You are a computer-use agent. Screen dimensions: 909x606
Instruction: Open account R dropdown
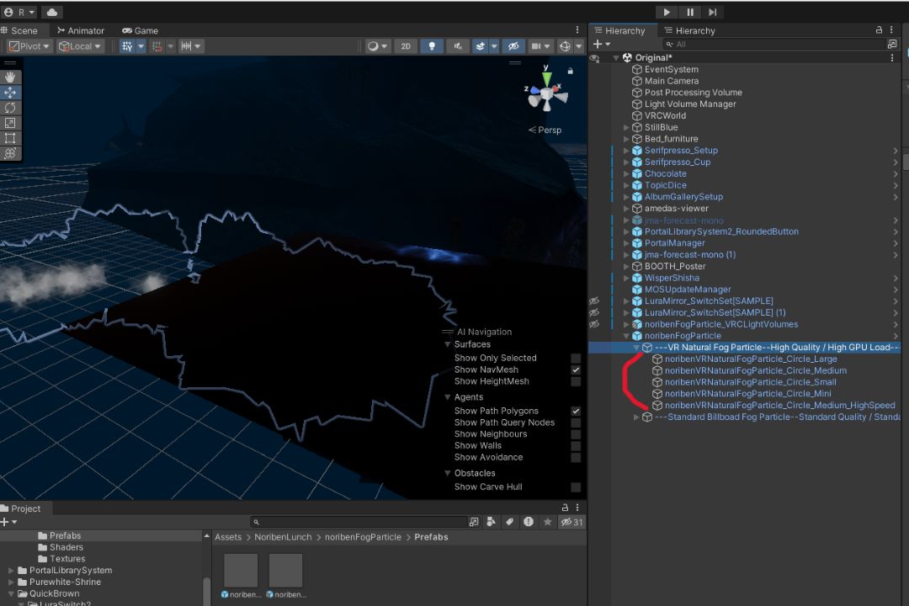coord(19,12)
